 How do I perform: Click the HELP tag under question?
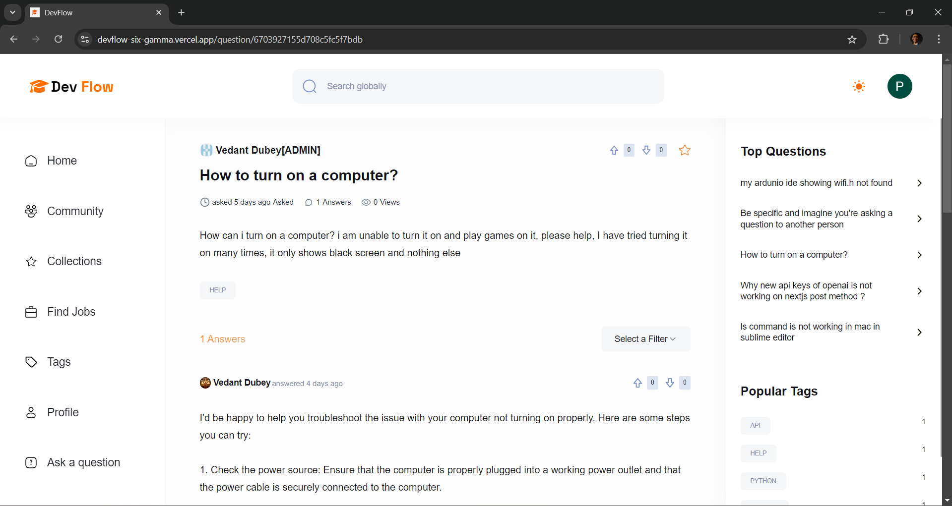click(218, 290)
